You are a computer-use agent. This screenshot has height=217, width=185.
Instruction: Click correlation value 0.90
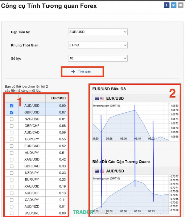click(63, 106)
